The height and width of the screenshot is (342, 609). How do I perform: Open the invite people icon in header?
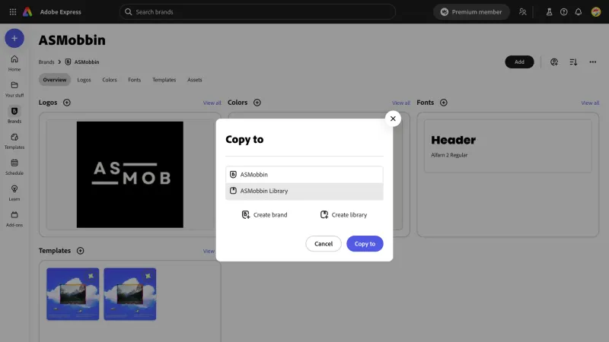pyautogui.click(x=523, y=11)
